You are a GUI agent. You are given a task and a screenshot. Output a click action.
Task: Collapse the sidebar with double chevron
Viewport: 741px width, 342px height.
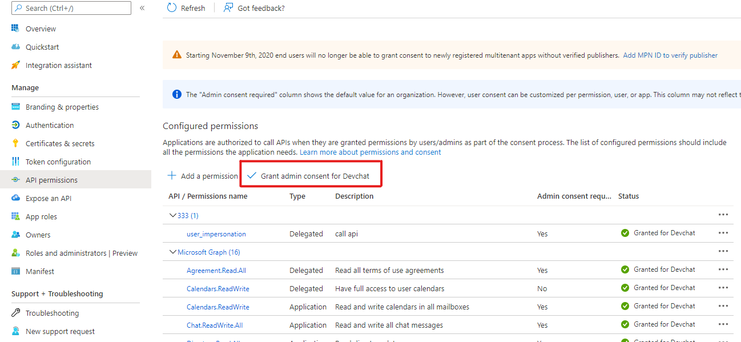(142, 8)
